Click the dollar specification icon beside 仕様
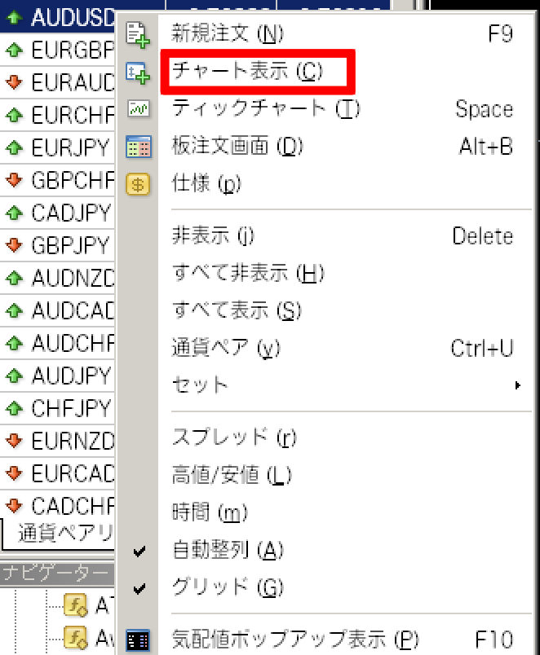The height and width of the screenshot is (655, 540). click(138, 184)
